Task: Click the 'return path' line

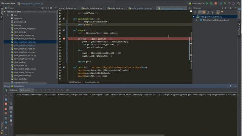Action: click(84, 62)
